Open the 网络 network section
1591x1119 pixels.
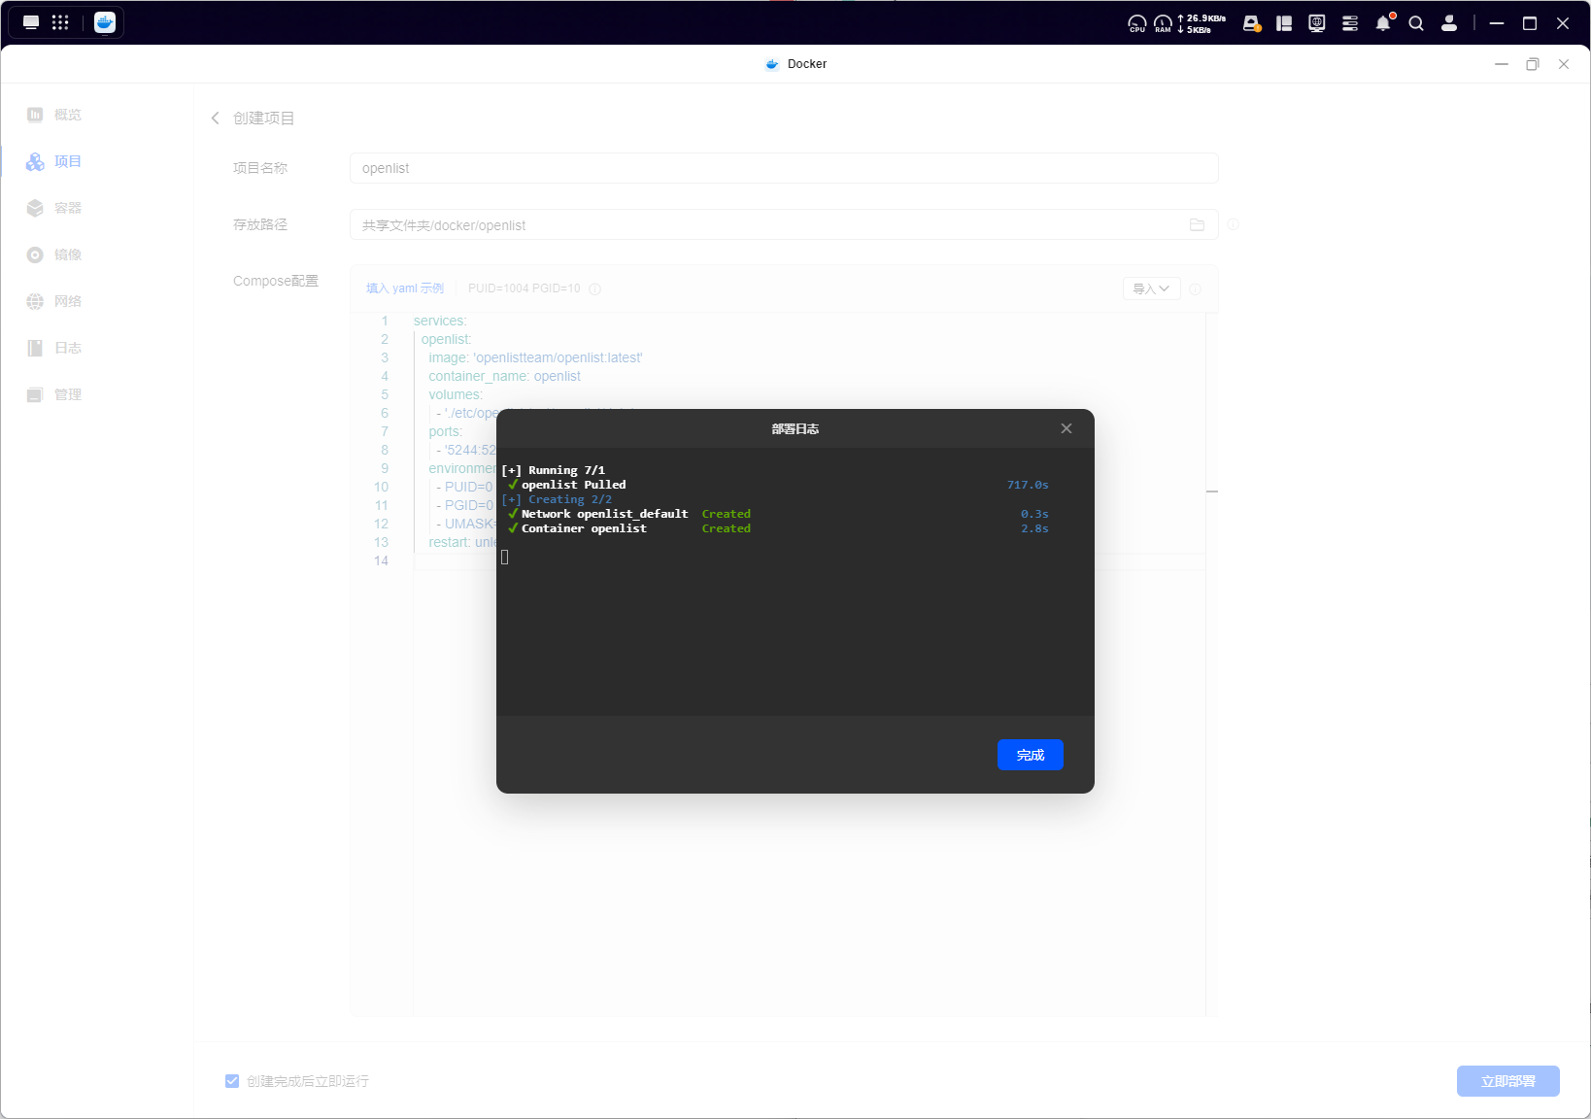coord(54,301)
